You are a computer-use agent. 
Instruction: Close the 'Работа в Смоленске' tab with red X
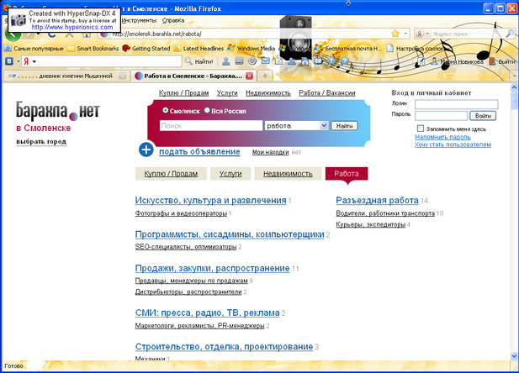pyautogui.click(x=249, y=76)
